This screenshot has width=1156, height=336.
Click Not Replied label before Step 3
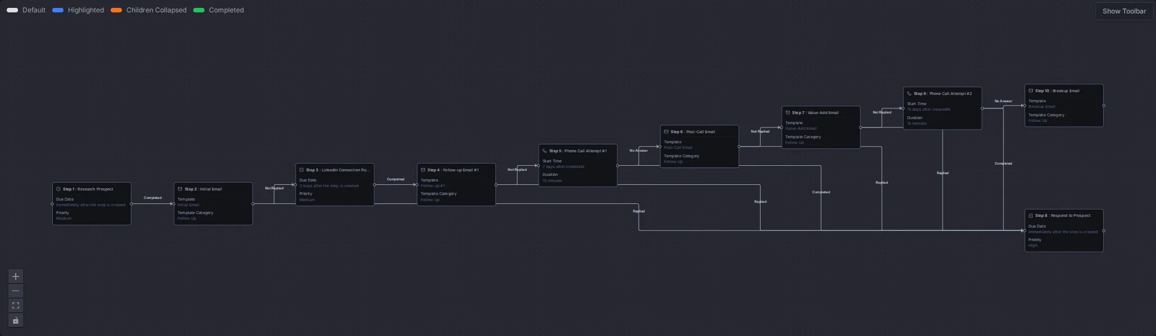coord(274,188)
